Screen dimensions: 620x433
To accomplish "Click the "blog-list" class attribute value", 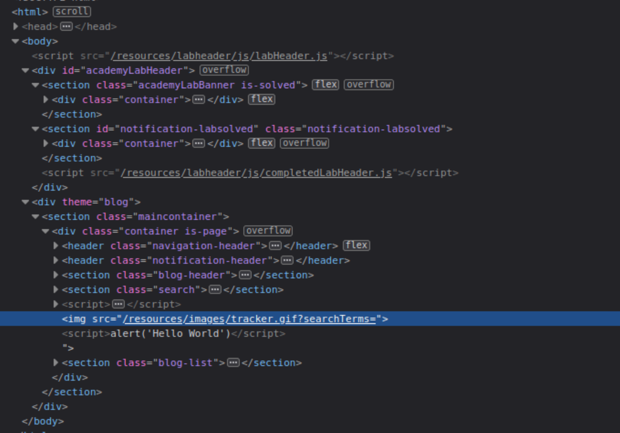I will (x=185, y=363).
